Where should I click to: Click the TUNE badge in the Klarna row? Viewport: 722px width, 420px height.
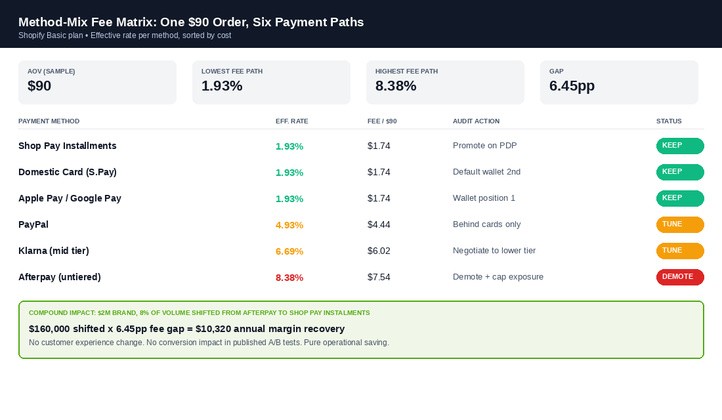[x=679, y=251]
